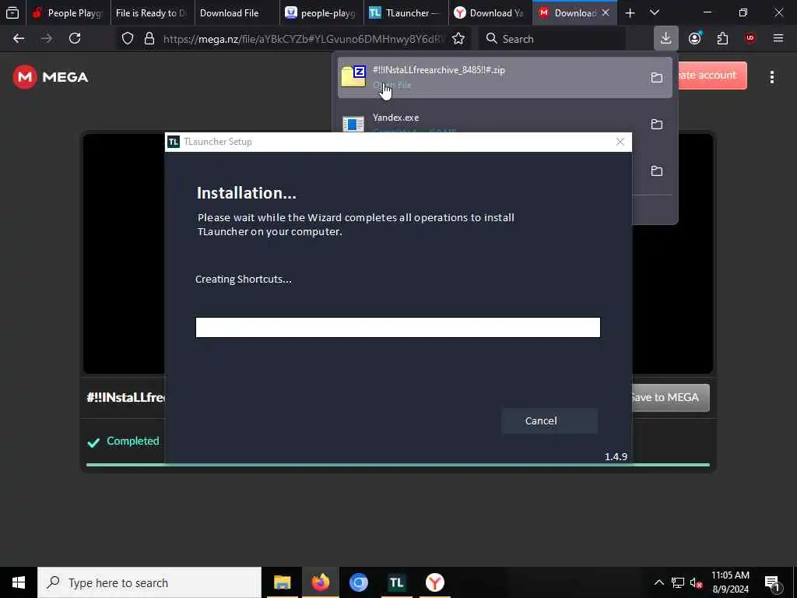Click the forward navigation arrow
This screenshot has height=598, width=797.
[47, 38]
